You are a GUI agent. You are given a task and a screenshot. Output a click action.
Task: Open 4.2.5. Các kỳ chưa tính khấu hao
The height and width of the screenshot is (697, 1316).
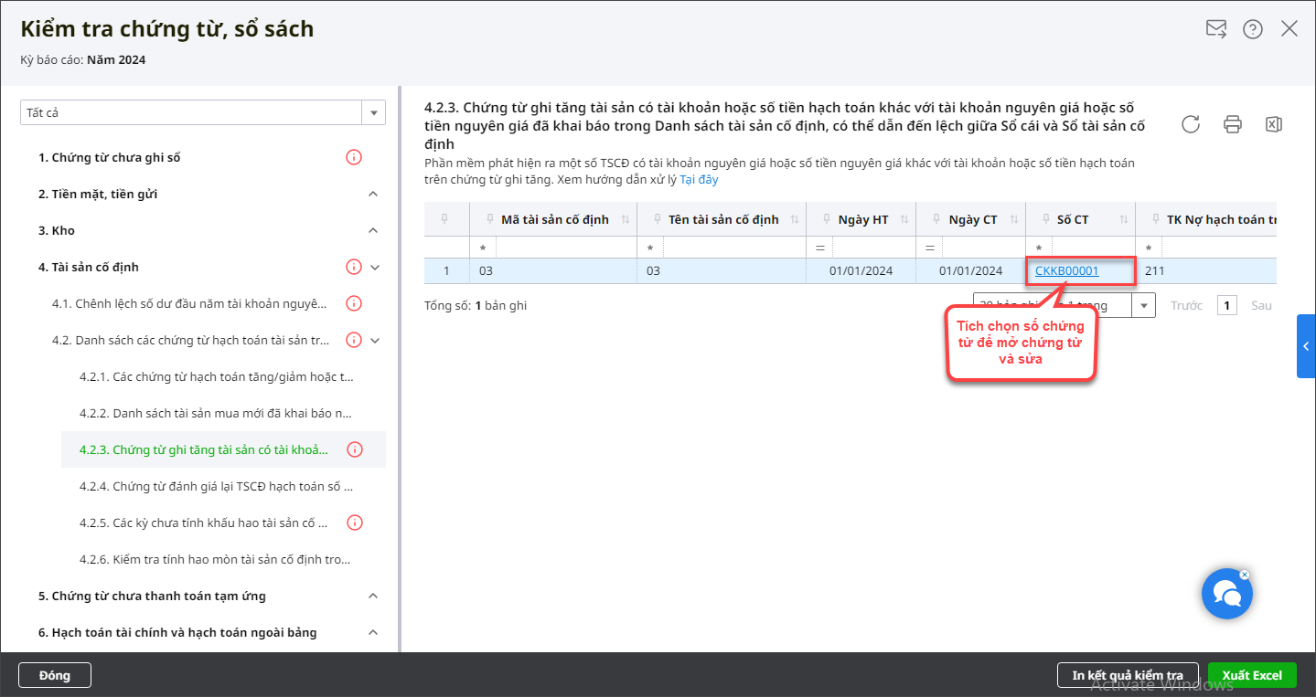coord(204,523)
